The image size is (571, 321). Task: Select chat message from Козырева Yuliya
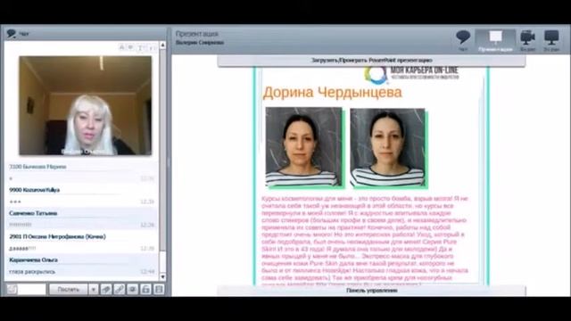coord(81,195)
